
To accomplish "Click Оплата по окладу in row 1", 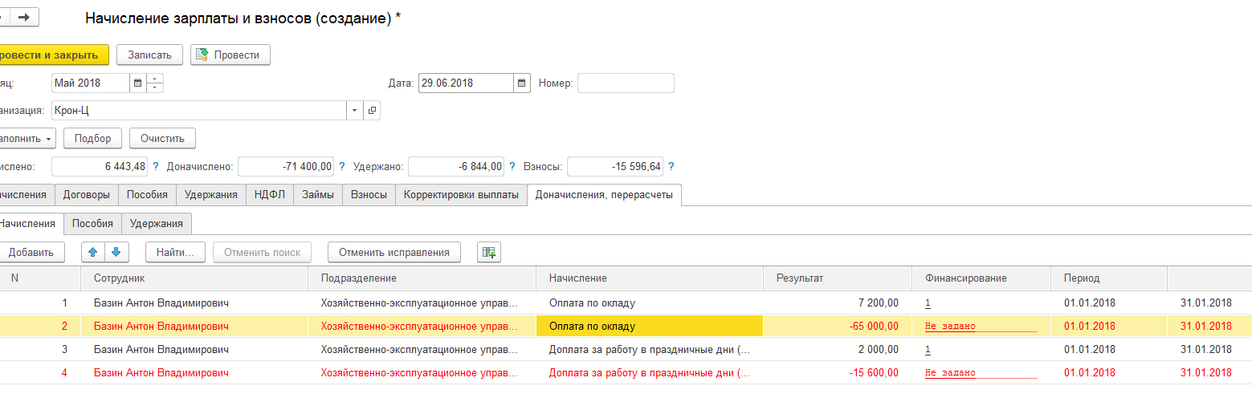I will (593, 303).
